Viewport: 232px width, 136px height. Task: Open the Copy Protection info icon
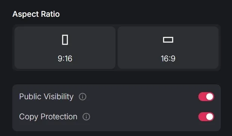[86, 117]
